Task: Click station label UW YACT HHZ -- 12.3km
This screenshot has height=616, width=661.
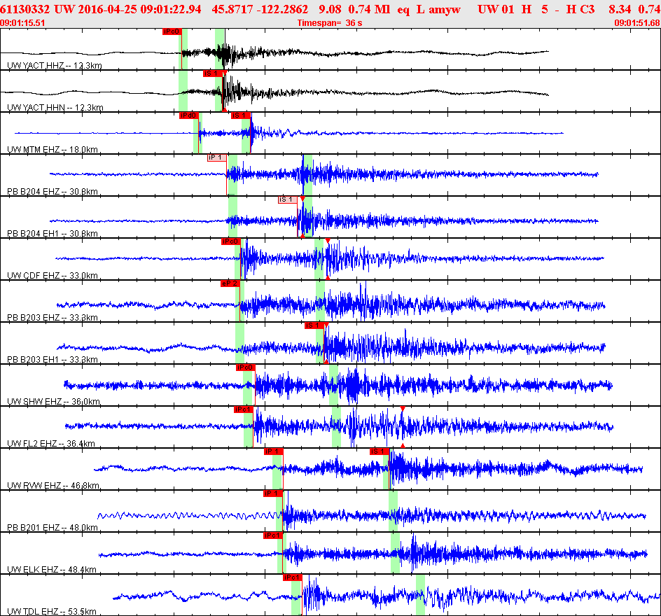Action: [x=55, y=66]
